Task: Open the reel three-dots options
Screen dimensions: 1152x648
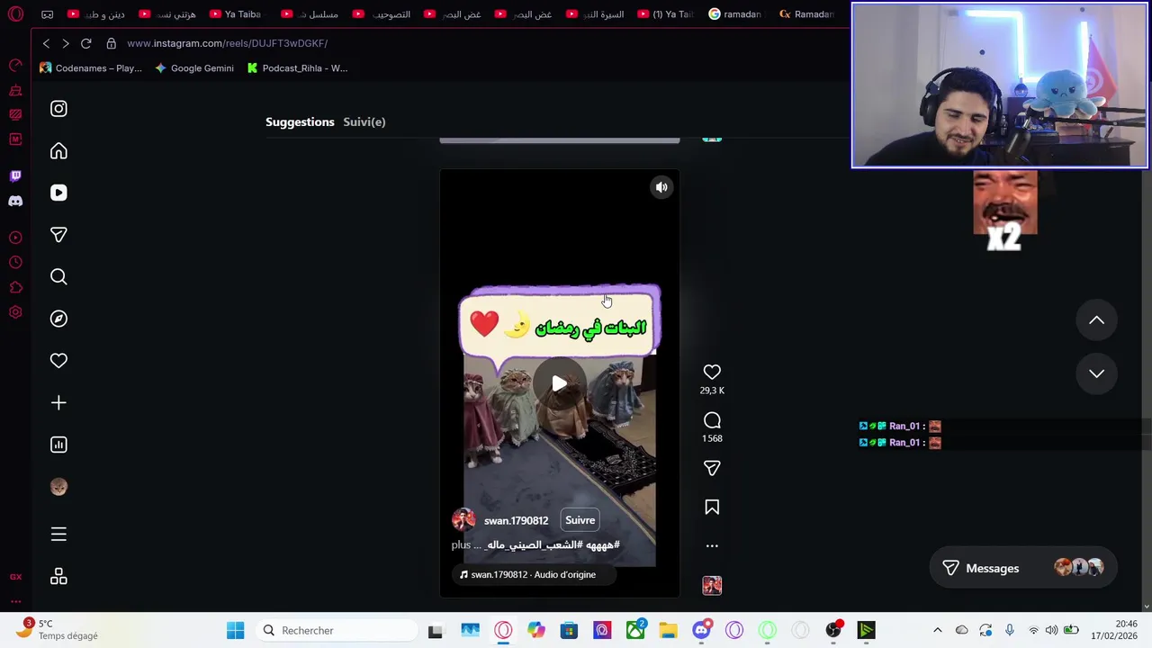Action: (712, 545)
